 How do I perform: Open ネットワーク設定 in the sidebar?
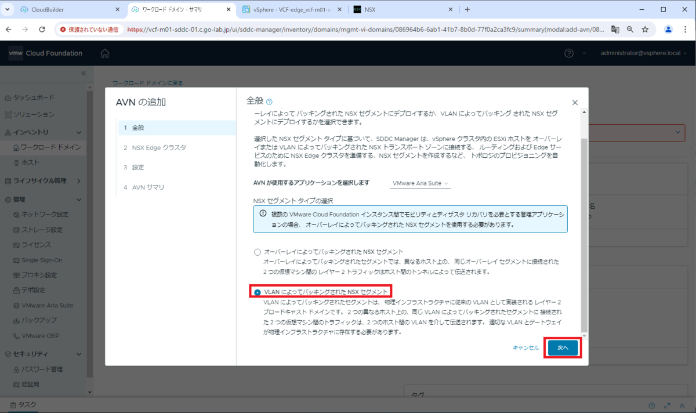pos(45,215)
